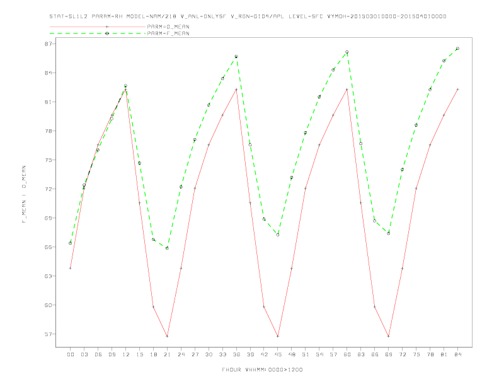The width and height of the screenshot is (499, 386).
Task: Click the x-axis tick label 00
Action: (71, 354)
